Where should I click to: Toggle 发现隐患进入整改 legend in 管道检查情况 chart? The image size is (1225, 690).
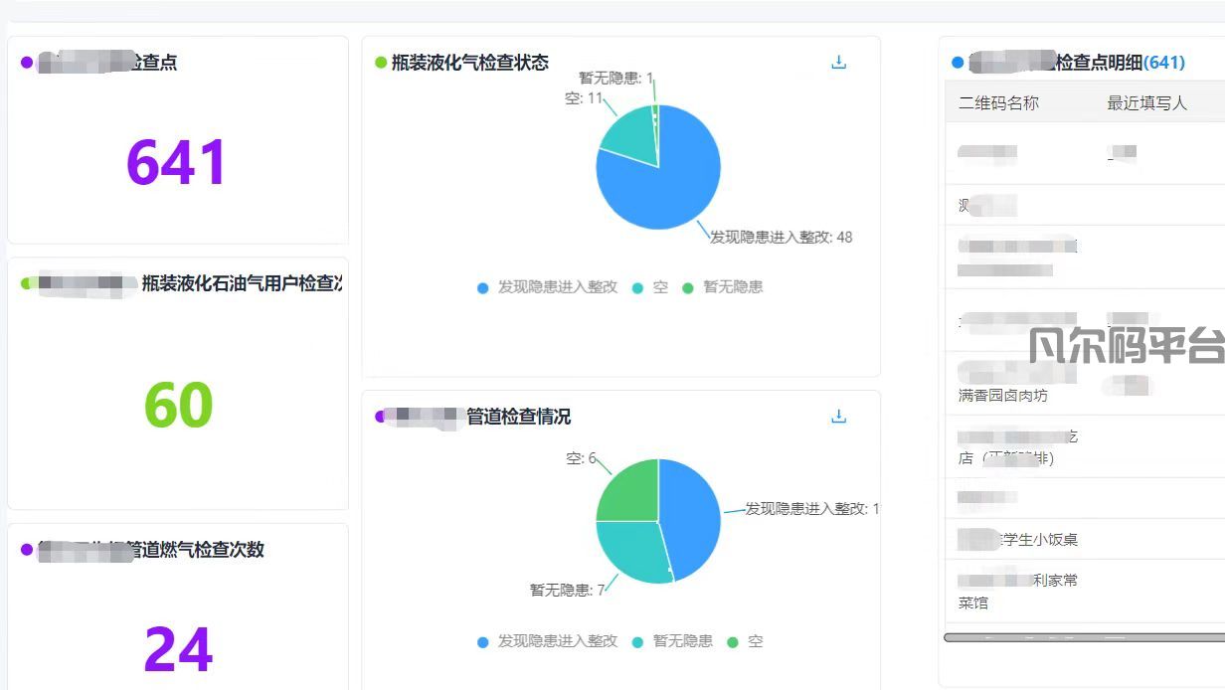(x=547, y=641)
